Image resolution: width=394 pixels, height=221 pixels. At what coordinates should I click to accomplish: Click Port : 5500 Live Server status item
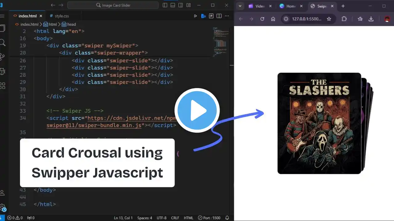(x=209, y=218)
